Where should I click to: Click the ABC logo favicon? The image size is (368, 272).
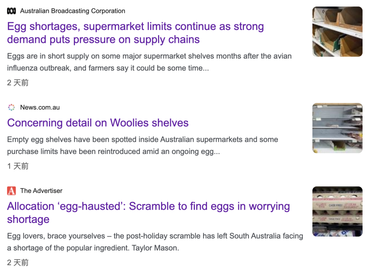tap(11, 11)
